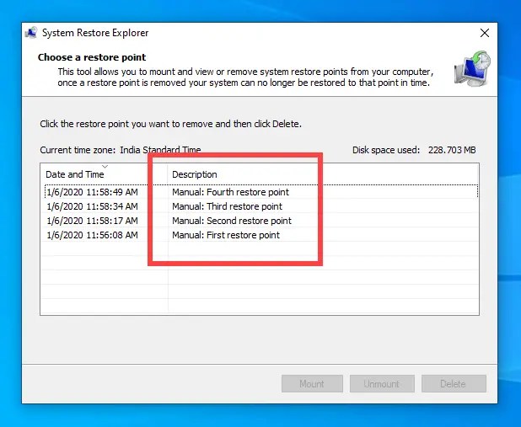Select Manual: Third restore point description
The image size is (521, 427).
[x=227, y=206]
